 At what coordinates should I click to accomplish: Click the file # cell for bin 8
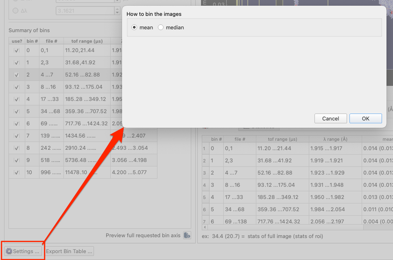(x=51, y=148)
